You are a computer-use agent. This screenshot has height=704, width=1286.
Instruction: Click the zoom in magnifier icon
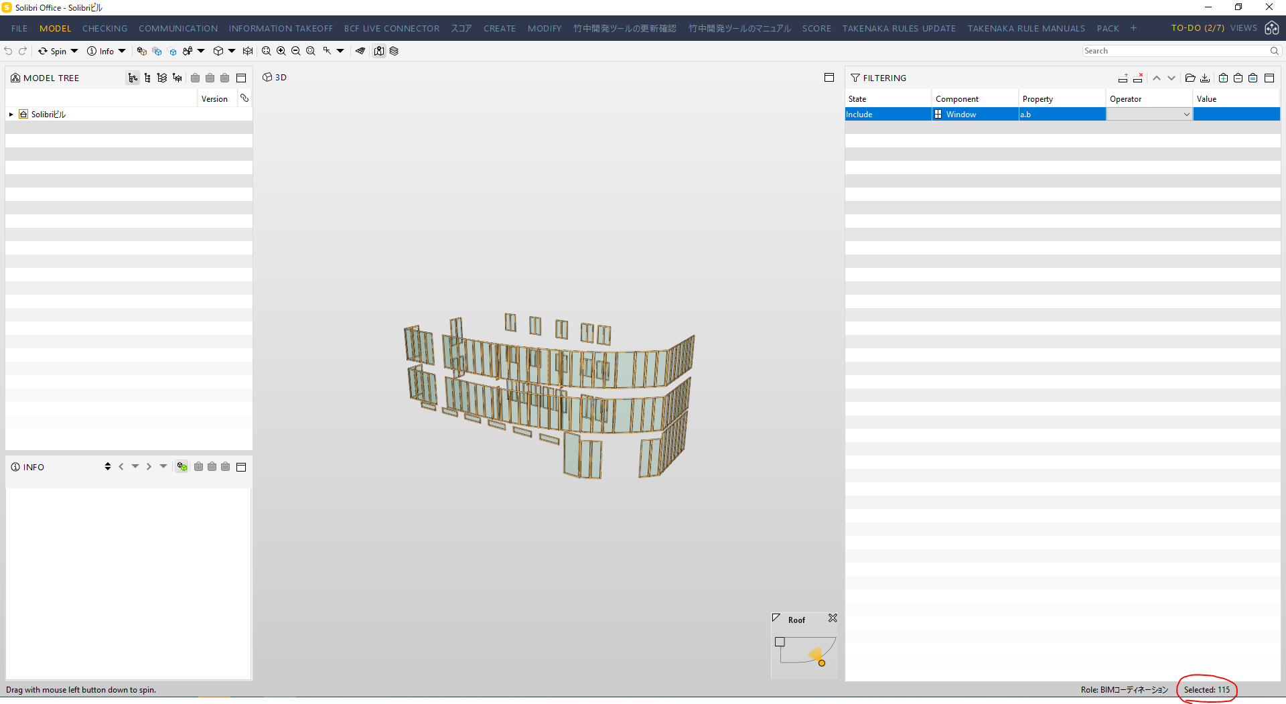281,51
